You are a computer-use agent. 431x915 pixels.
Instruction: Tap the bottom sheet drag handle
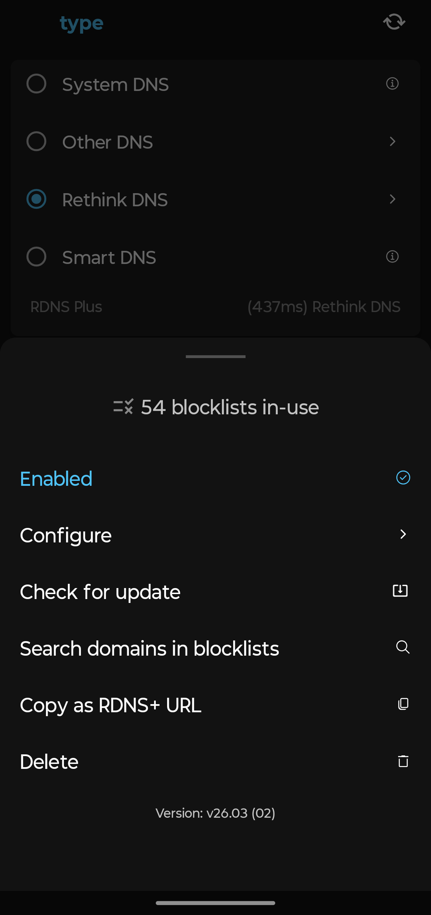[x=215, y=356]
